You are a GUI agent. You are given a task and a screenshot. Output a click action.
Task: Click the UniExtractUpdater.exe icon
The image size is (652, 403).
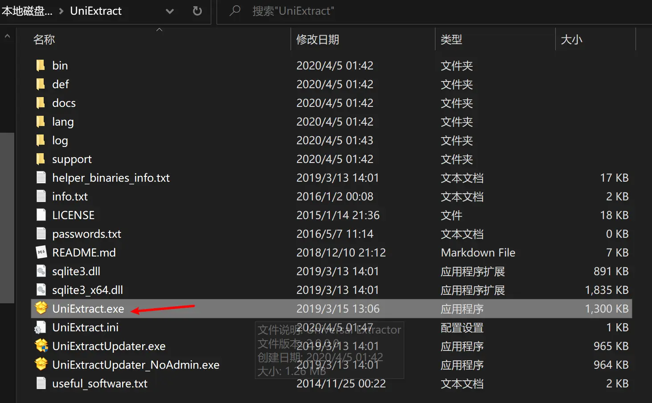[41, 346]
